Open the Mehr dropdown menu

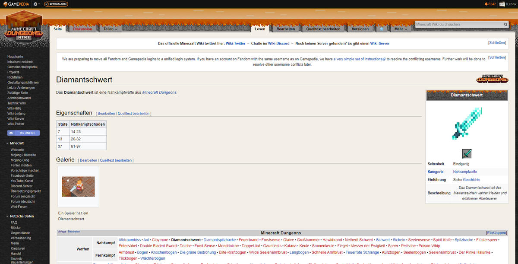pos(399,28)
